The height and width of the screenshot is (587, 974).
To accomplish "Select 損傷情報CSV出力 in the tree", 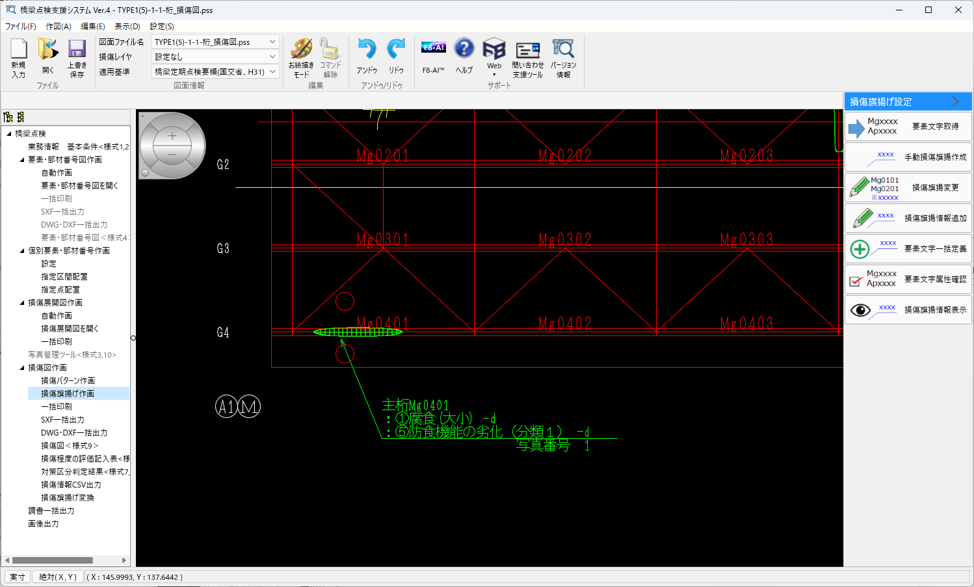I will (x=71, y=485).
